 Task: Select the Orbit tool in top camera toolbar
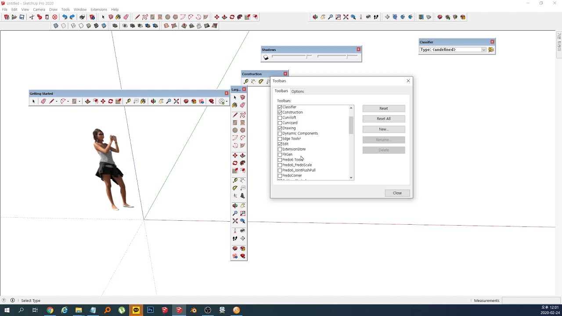[x=315, y=17]
